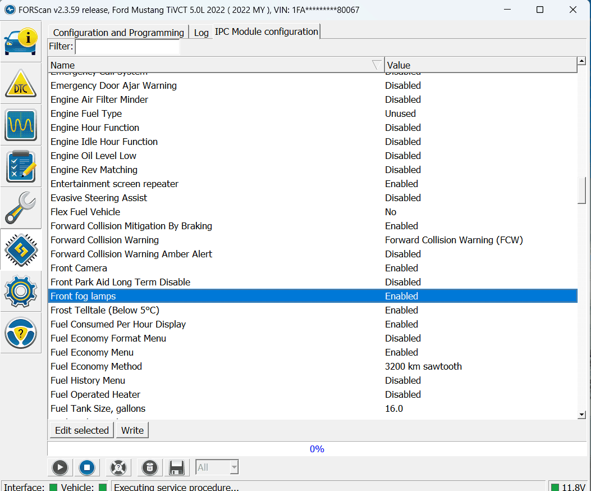Screen dimensions: 591x491
Task: Click the Value column header
Action: [x=480, y=65]
